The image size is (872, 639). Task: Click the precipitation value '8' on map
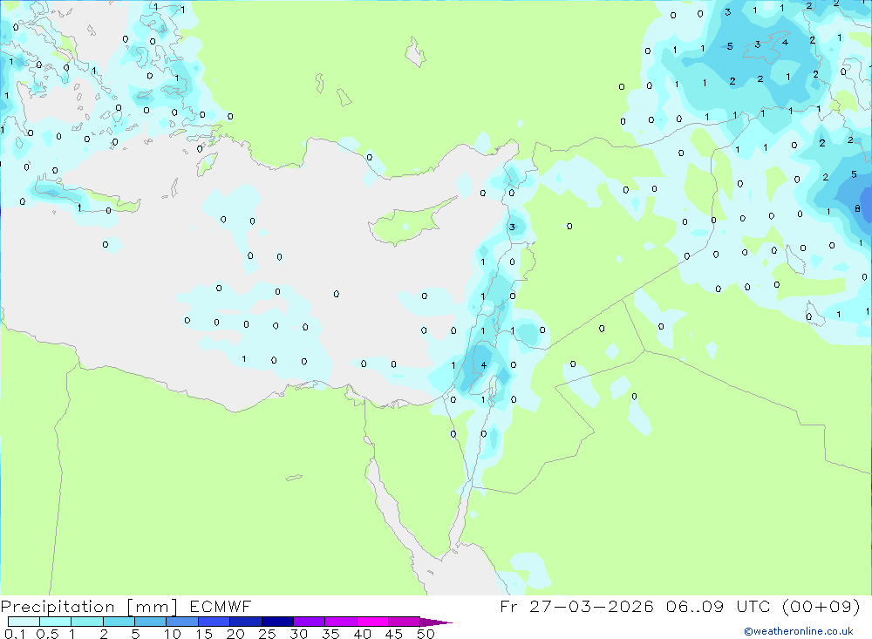(x=857, y=208)
